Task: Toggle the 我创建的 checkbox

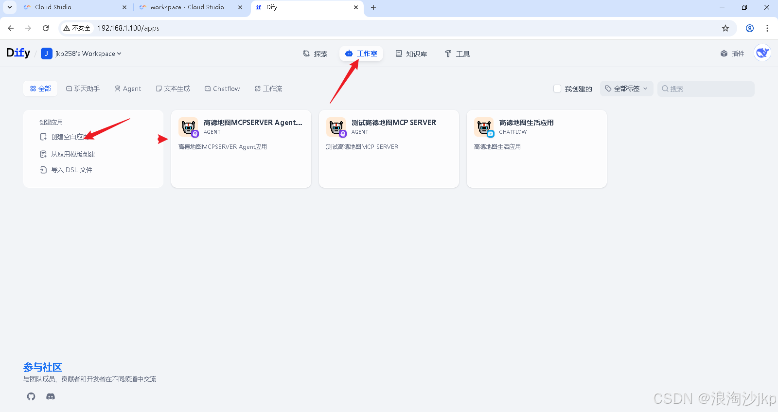Action: coord(557,89)
